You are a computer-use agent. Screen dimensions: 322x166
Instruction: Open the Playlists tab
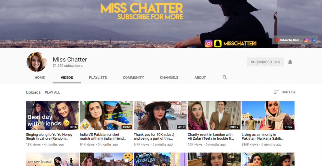[x=98, y=78]
